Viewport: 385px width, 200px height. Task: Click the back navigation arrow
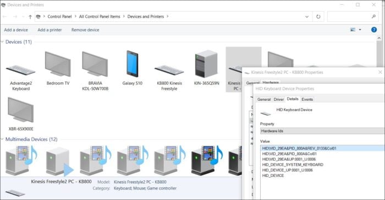pos(5,16)
